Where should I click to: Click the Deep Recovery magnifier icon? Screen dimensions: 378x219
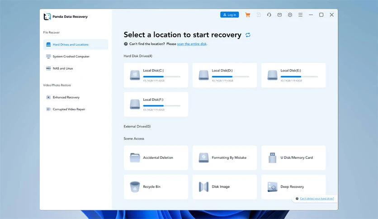tap(272, 187)
